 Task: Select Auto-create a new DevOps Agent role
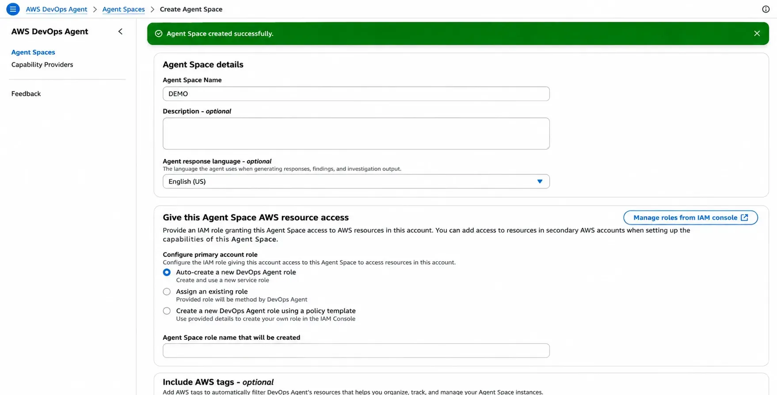pyautogui.click(x=167, y=272)
